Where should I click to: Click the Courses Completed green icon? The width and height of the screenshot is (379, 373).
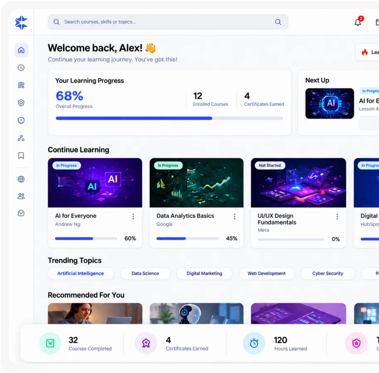pos(50,343)
